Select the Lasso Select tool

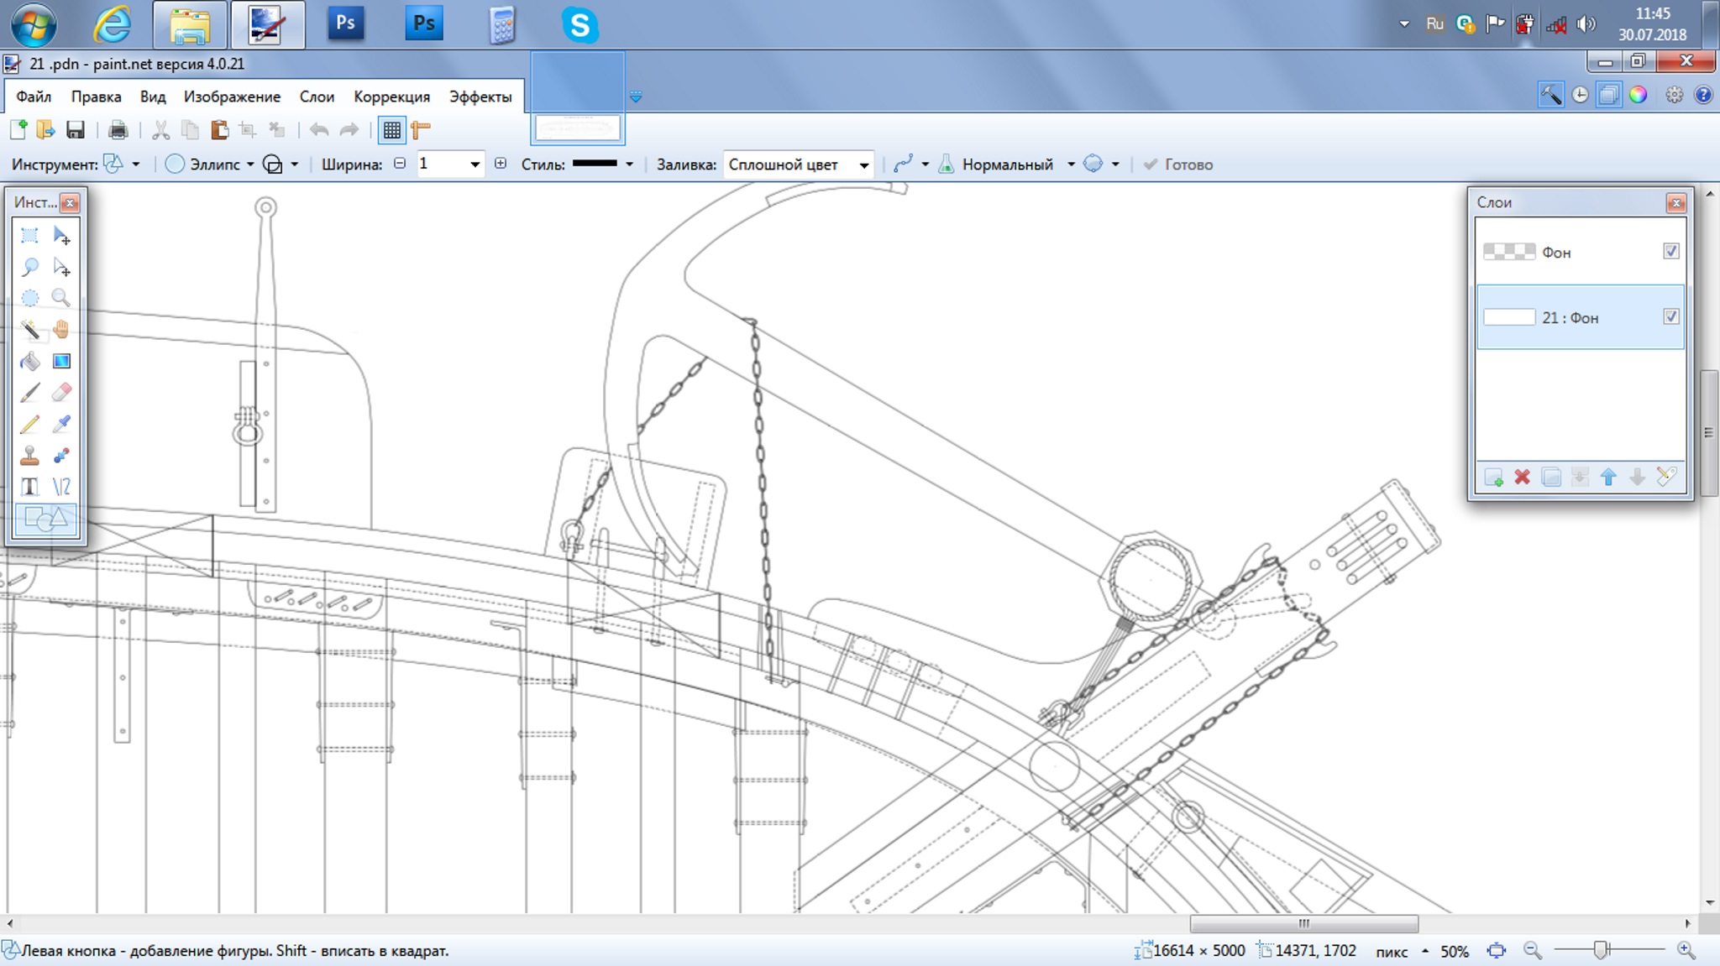click(x=29, y=267)
